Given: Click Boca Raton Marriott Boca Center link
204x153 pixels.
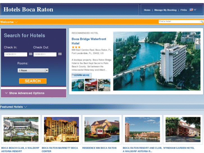Looking at the screenshot, I should coord(60,150).
